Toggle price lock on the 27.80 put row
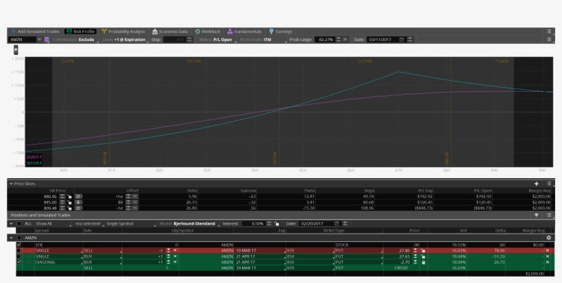Viewport: 562px width, 283px height. [424, 251]
